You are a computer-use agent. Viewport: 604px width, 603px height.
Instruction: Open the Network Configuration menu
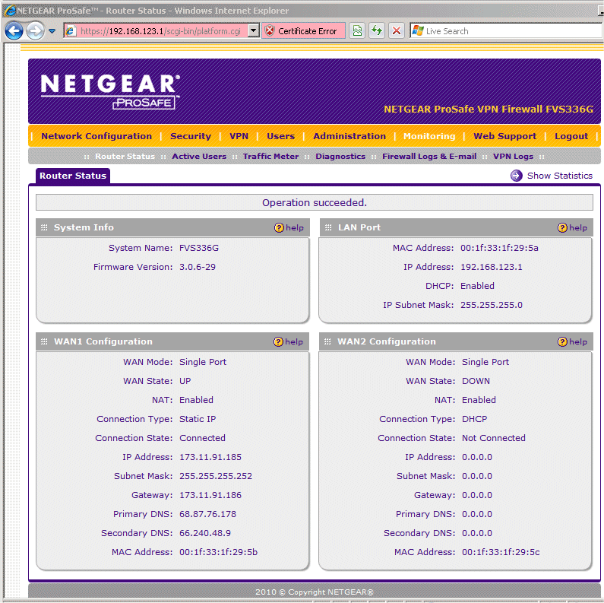pos(96,136)
